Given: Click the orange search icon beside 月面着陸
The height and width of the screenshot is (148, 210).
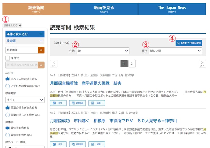Looking at the screenshot, I should coord(41,50).
